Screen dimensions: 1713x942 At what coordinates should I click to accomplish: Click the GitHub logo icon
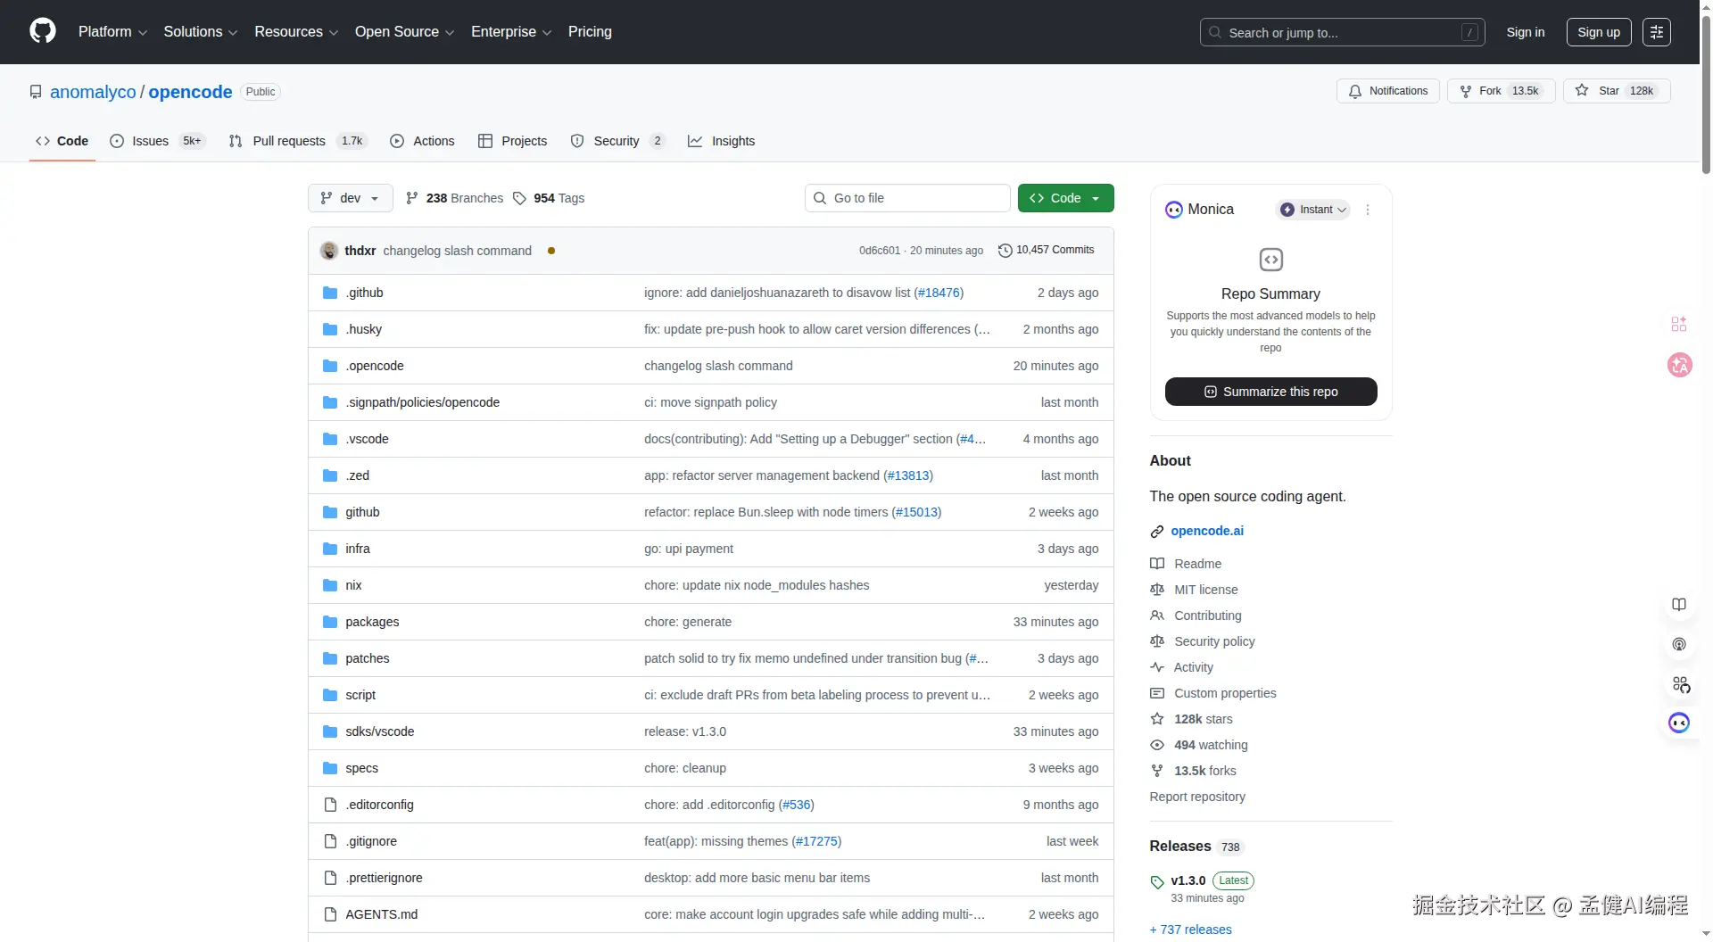(x=42, y=31)
